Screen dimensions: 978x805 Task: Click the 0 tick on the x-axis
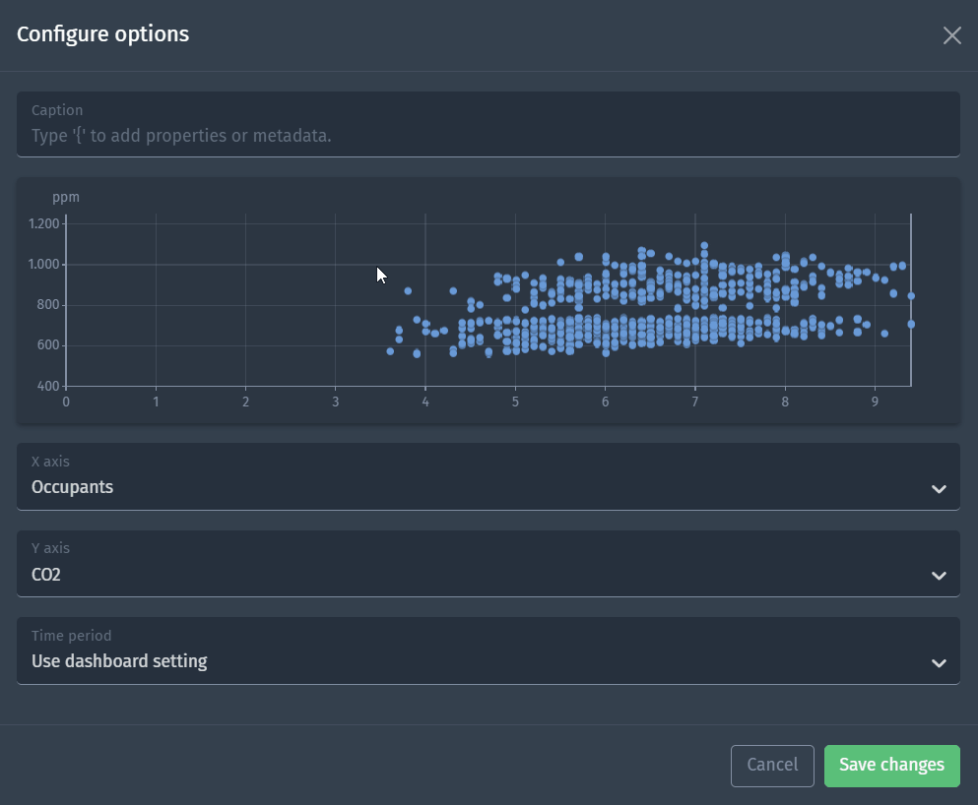pos(66,402)
